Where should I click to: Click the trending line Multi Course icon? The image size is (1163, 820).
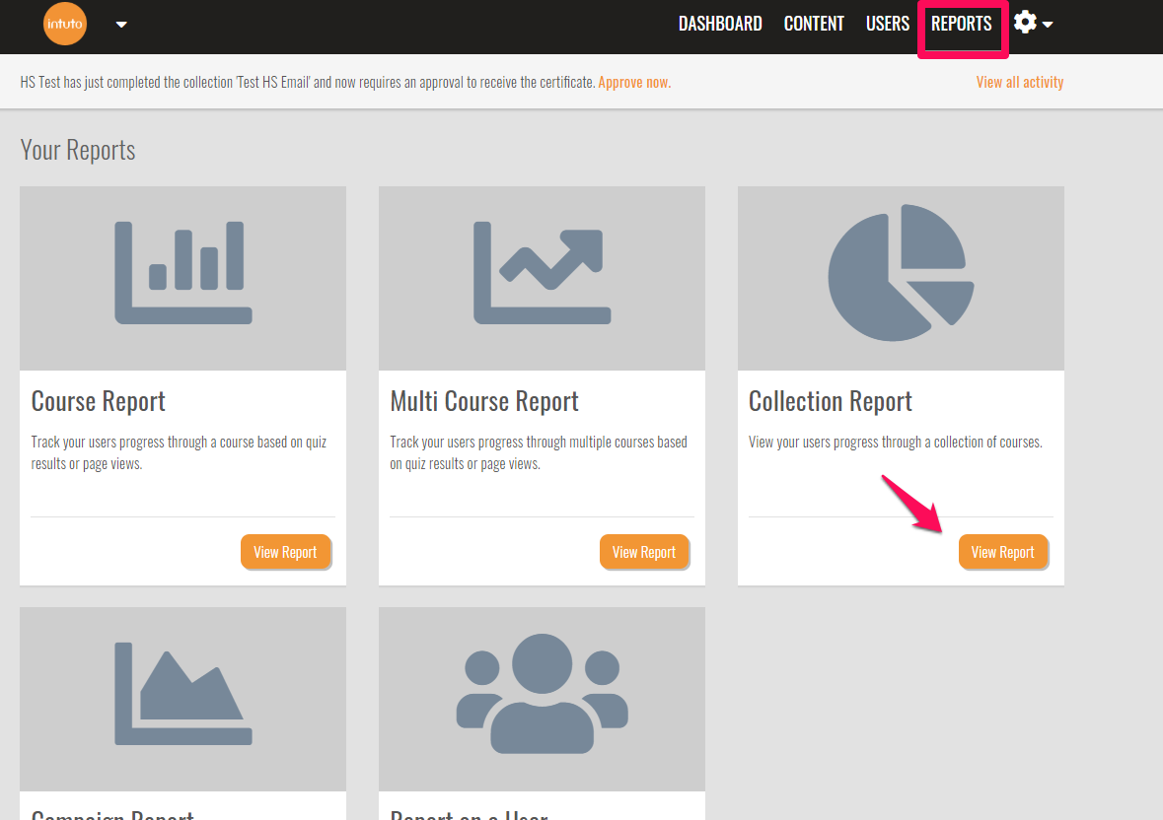[542, 272]
